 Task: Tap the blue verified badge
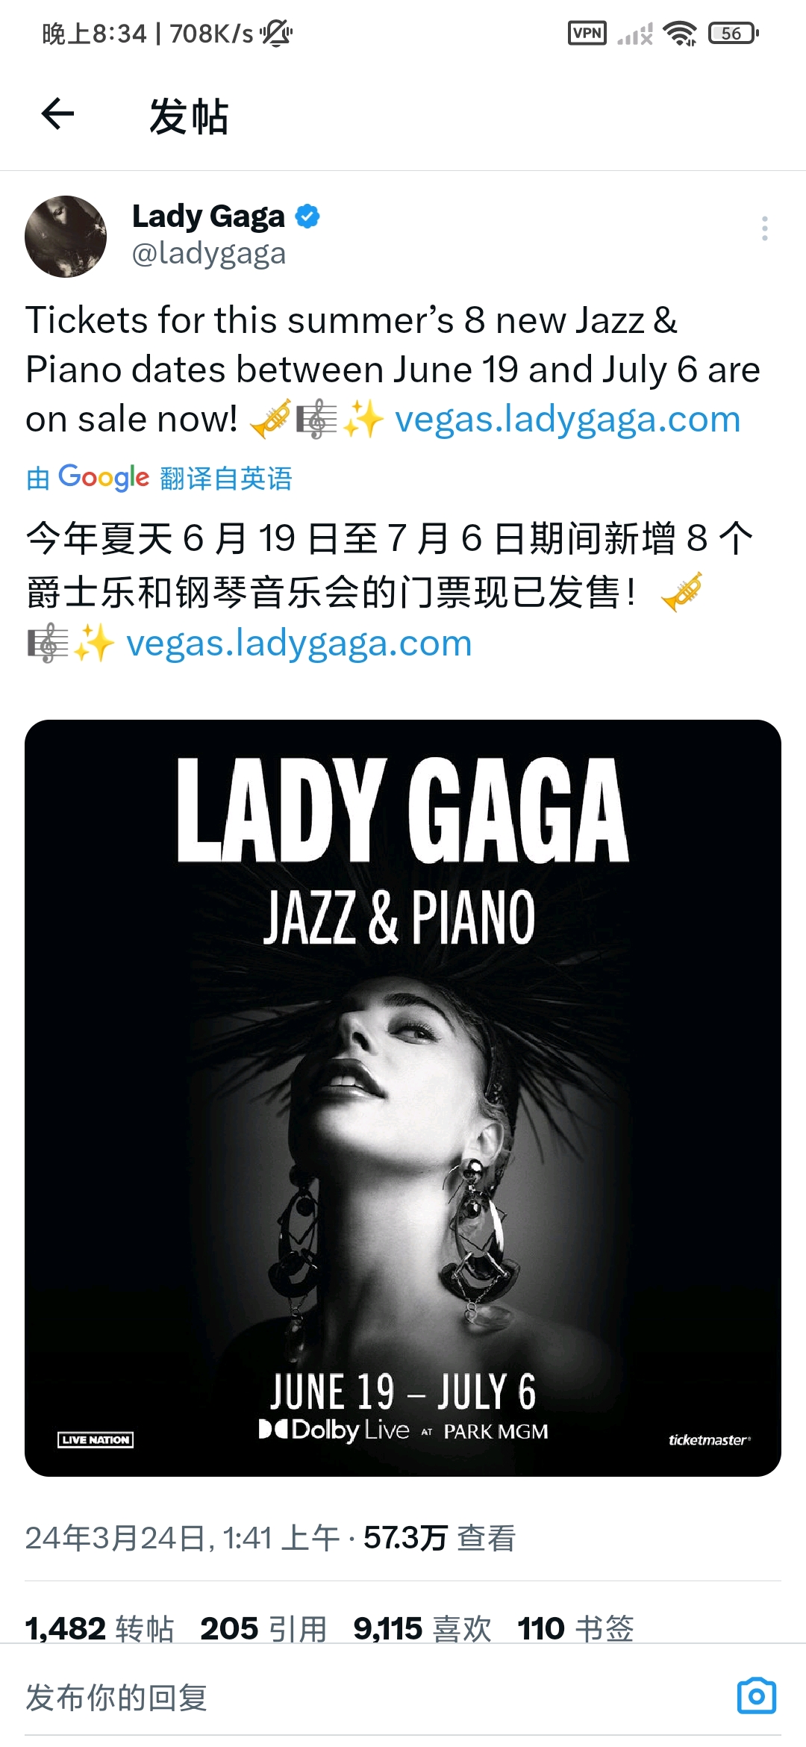click(307, 217)
